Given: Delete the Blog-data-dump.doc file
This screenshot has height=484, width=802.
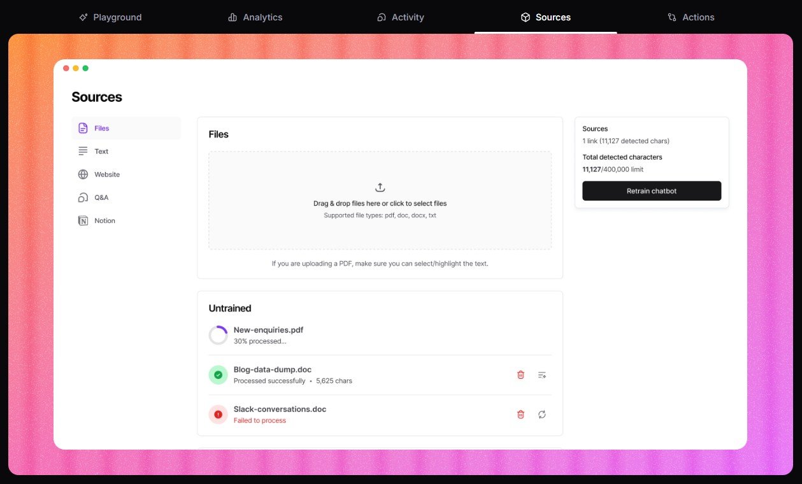Looking at the screenshot, I should point(520,375).
